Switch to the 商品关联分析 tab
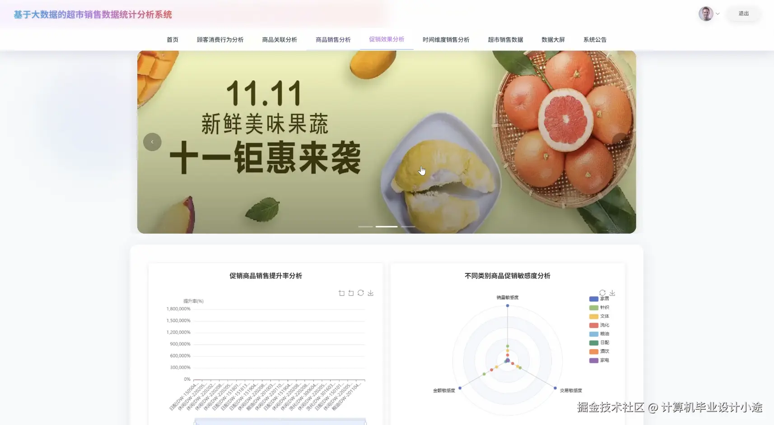 [279, 40]
